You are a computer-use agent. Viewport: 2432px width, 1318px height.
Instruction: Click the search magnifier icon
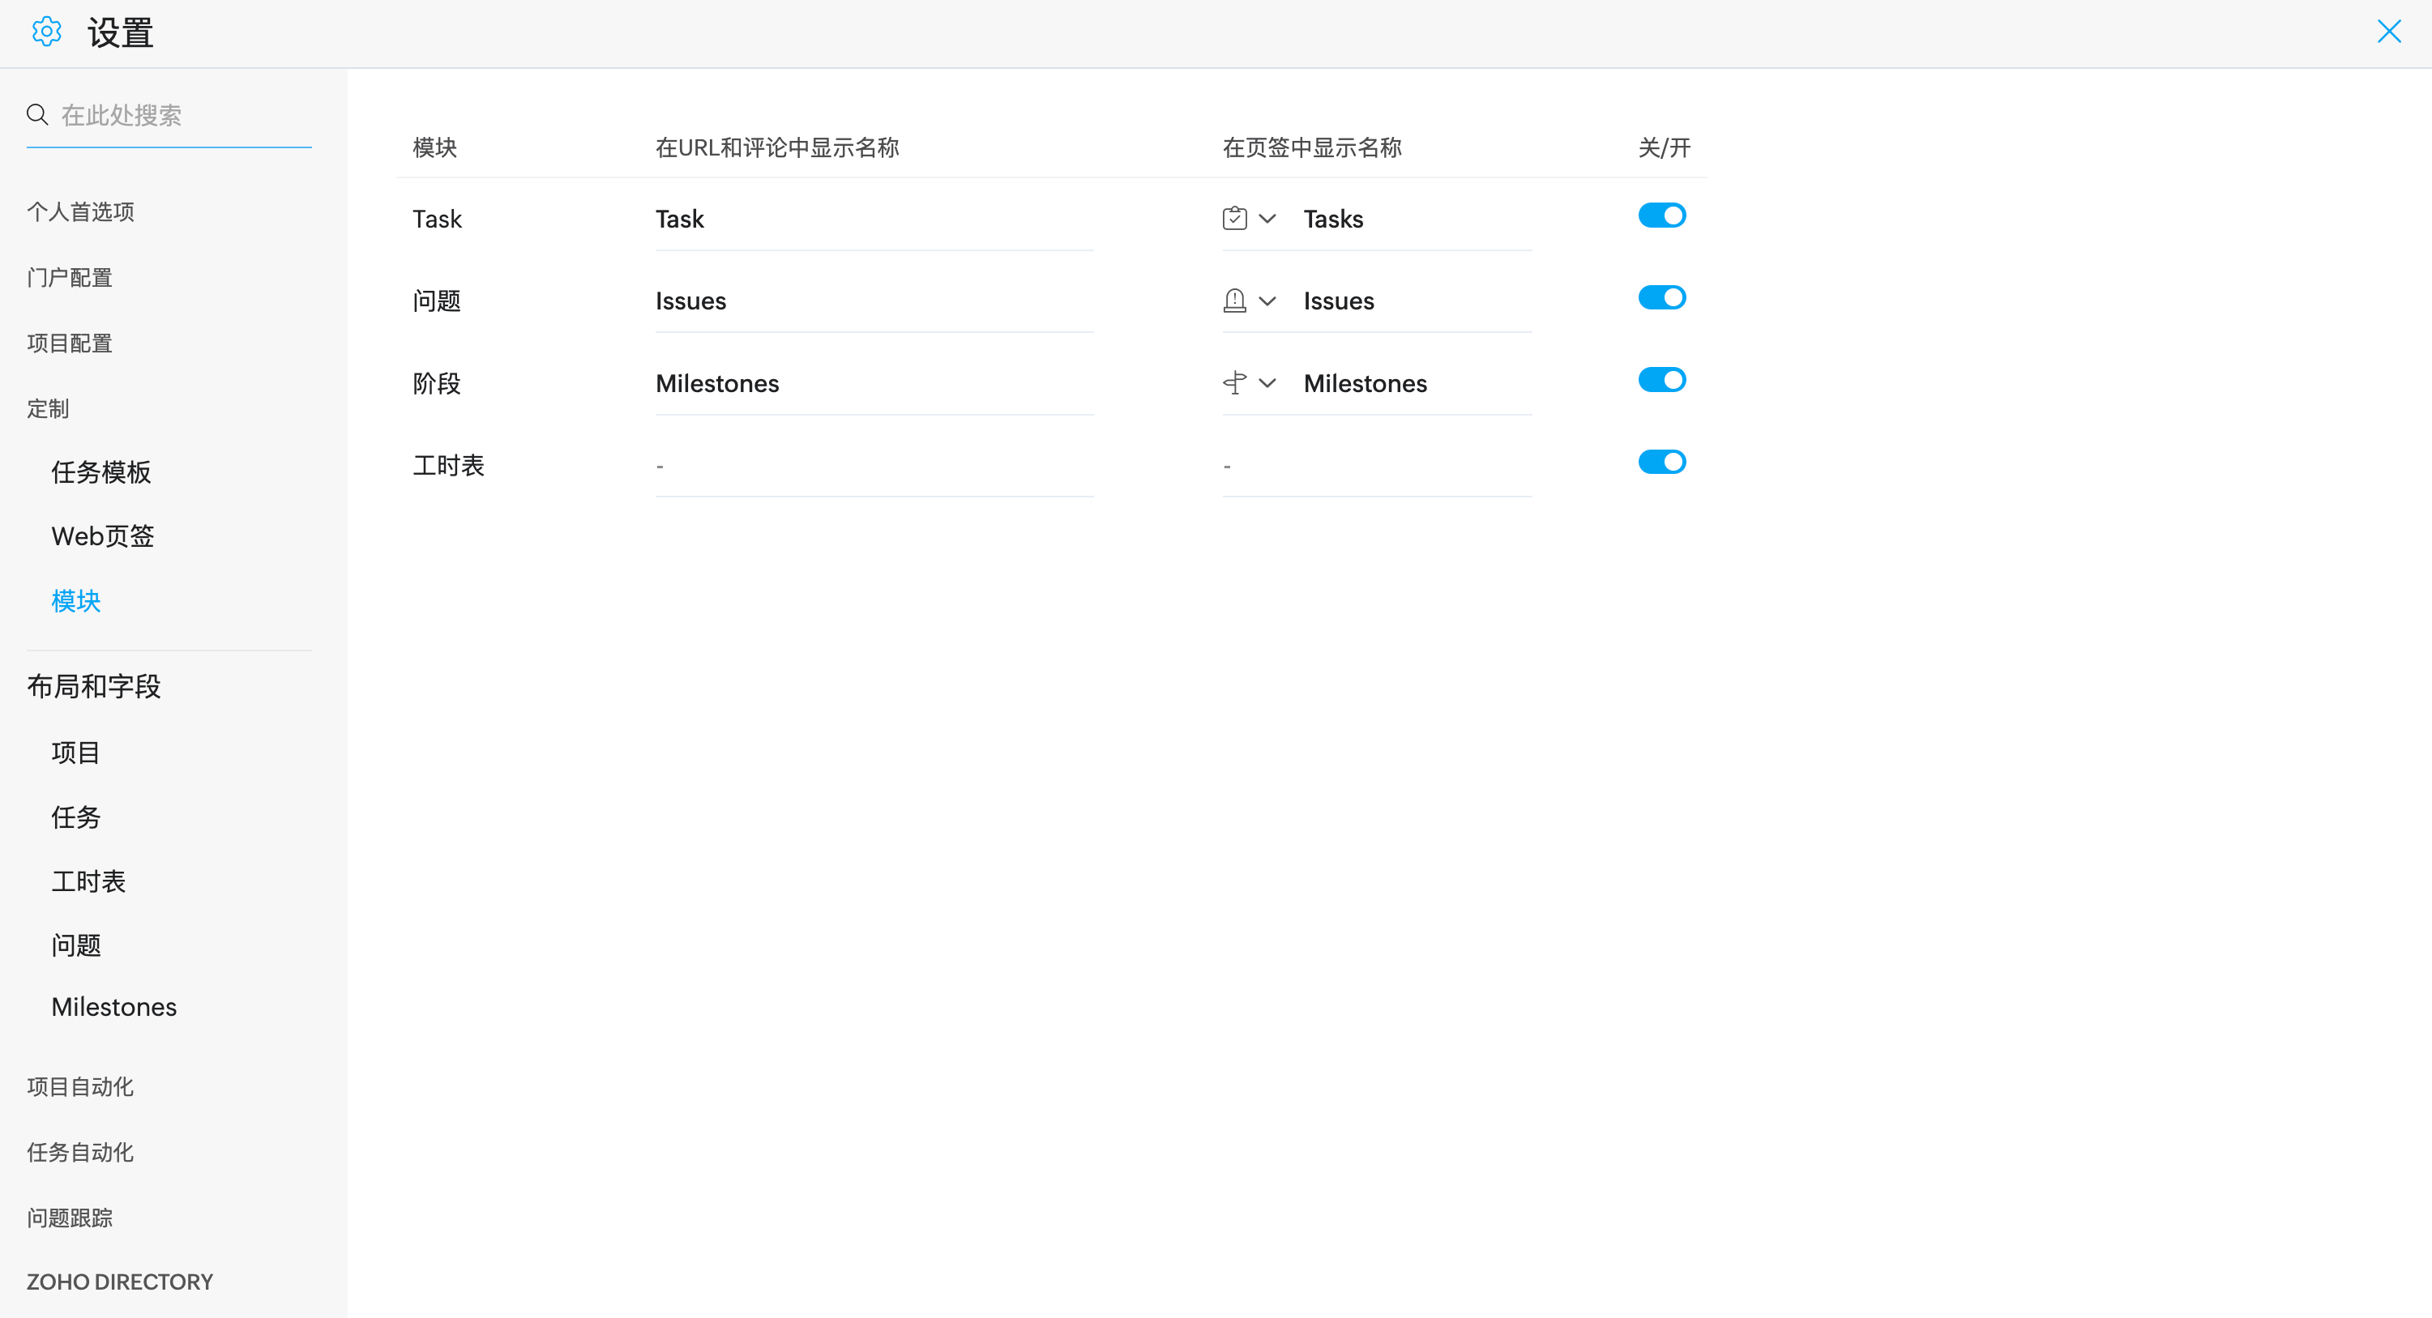36,115
